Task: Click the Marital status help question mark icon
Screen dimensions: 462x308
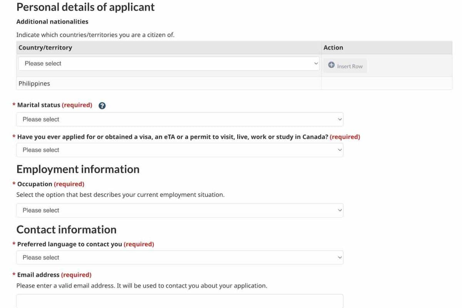Action: (102, 105)
